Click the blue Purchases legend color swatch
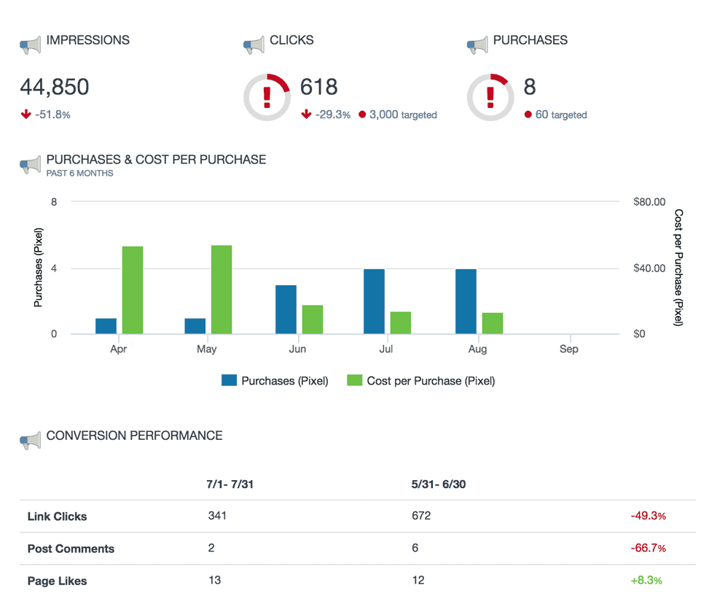Screen dimensions: 717x607 (229, 380)
